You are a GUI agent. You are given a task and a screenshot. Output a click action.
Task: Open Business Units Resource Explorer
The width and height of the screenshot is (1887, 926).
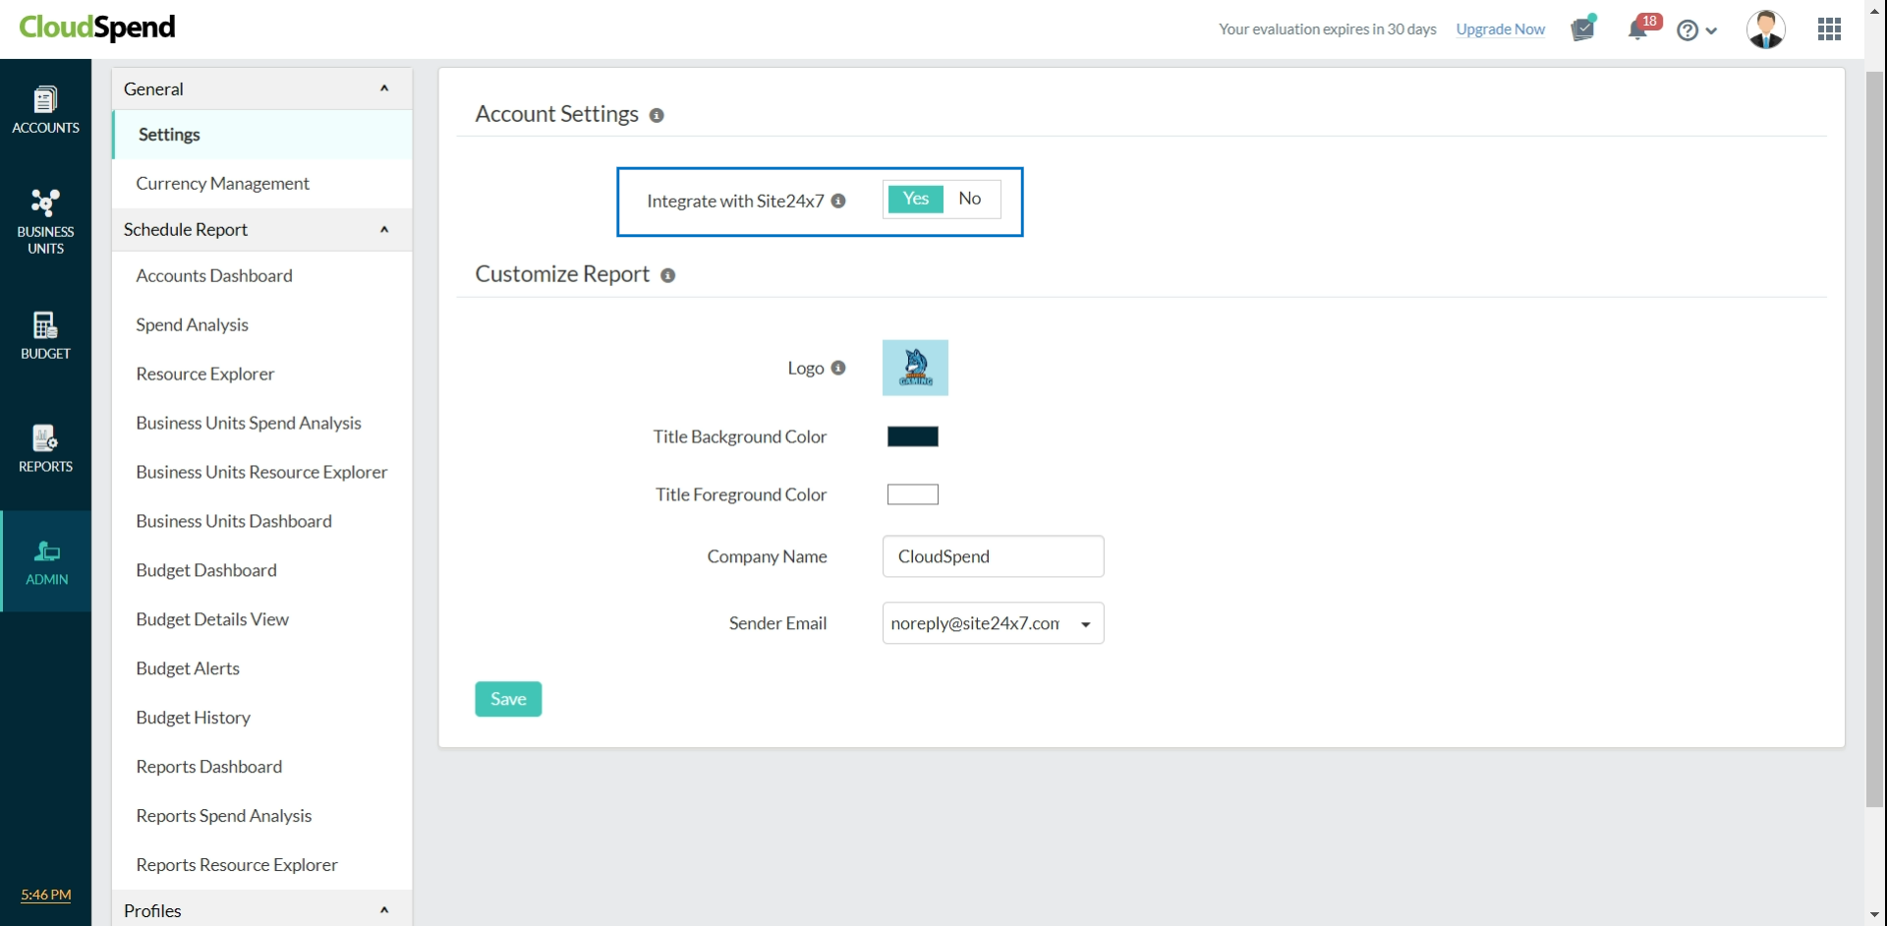(262, 473)
